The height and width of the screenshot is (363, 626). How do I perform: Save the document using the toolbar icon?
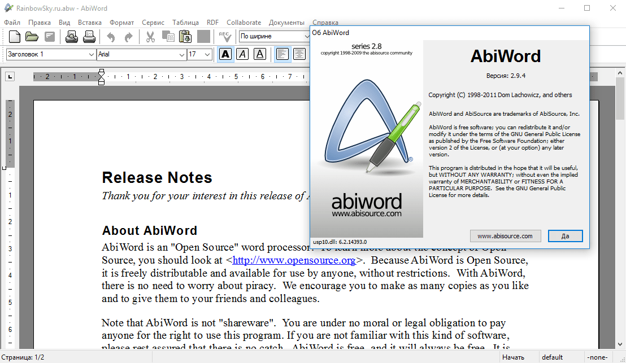50,37
